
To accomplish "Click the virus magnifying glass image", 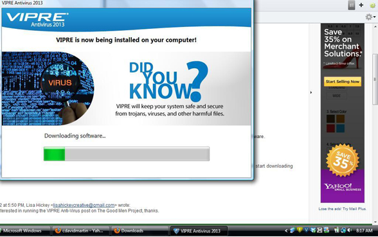I will 48,89.
